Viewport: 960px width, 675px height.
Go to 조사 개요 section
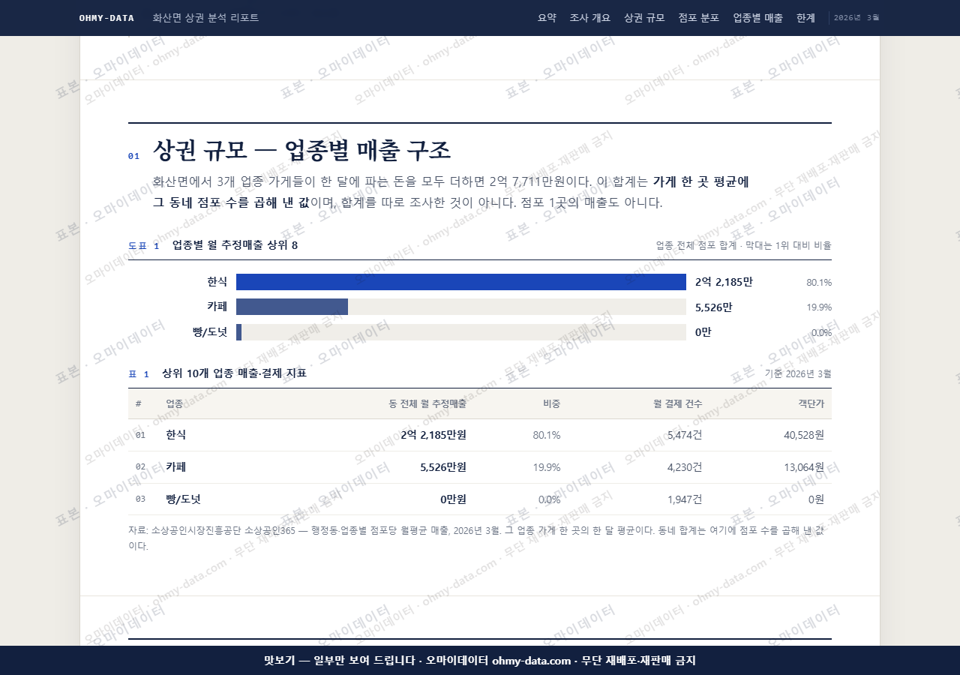pyautogui.click(x=590, y=18)
